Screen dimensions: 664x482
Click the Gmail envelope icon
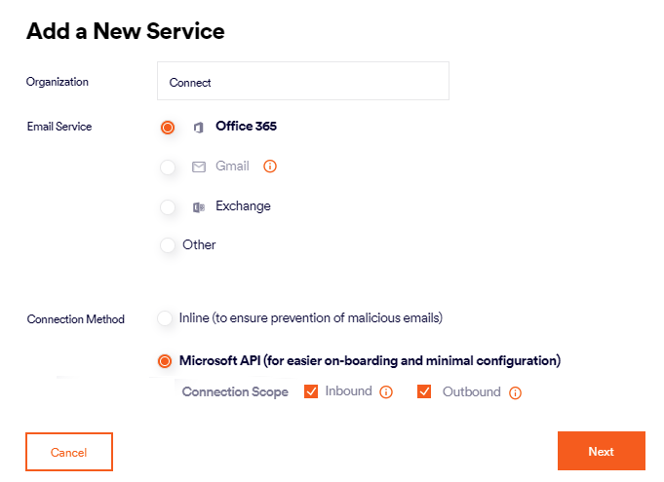199,167
